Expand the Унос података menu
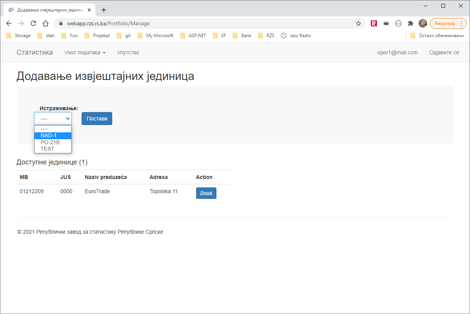This screenshot has width=470, height=314. [85, 52]
